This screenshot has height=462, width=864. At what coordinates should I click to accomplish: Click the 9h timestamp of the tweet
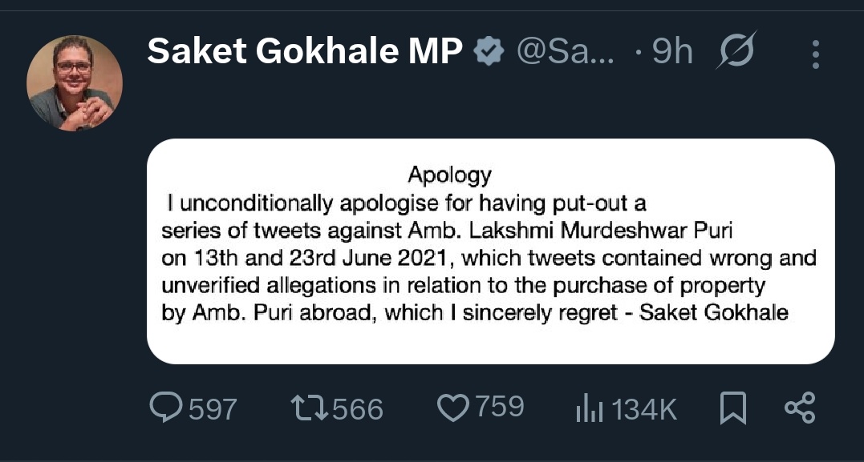pos(672,53)
